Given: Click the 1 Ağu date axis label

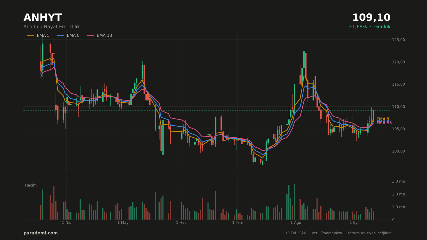Looking at the screenshot, I should click(296, 223).
